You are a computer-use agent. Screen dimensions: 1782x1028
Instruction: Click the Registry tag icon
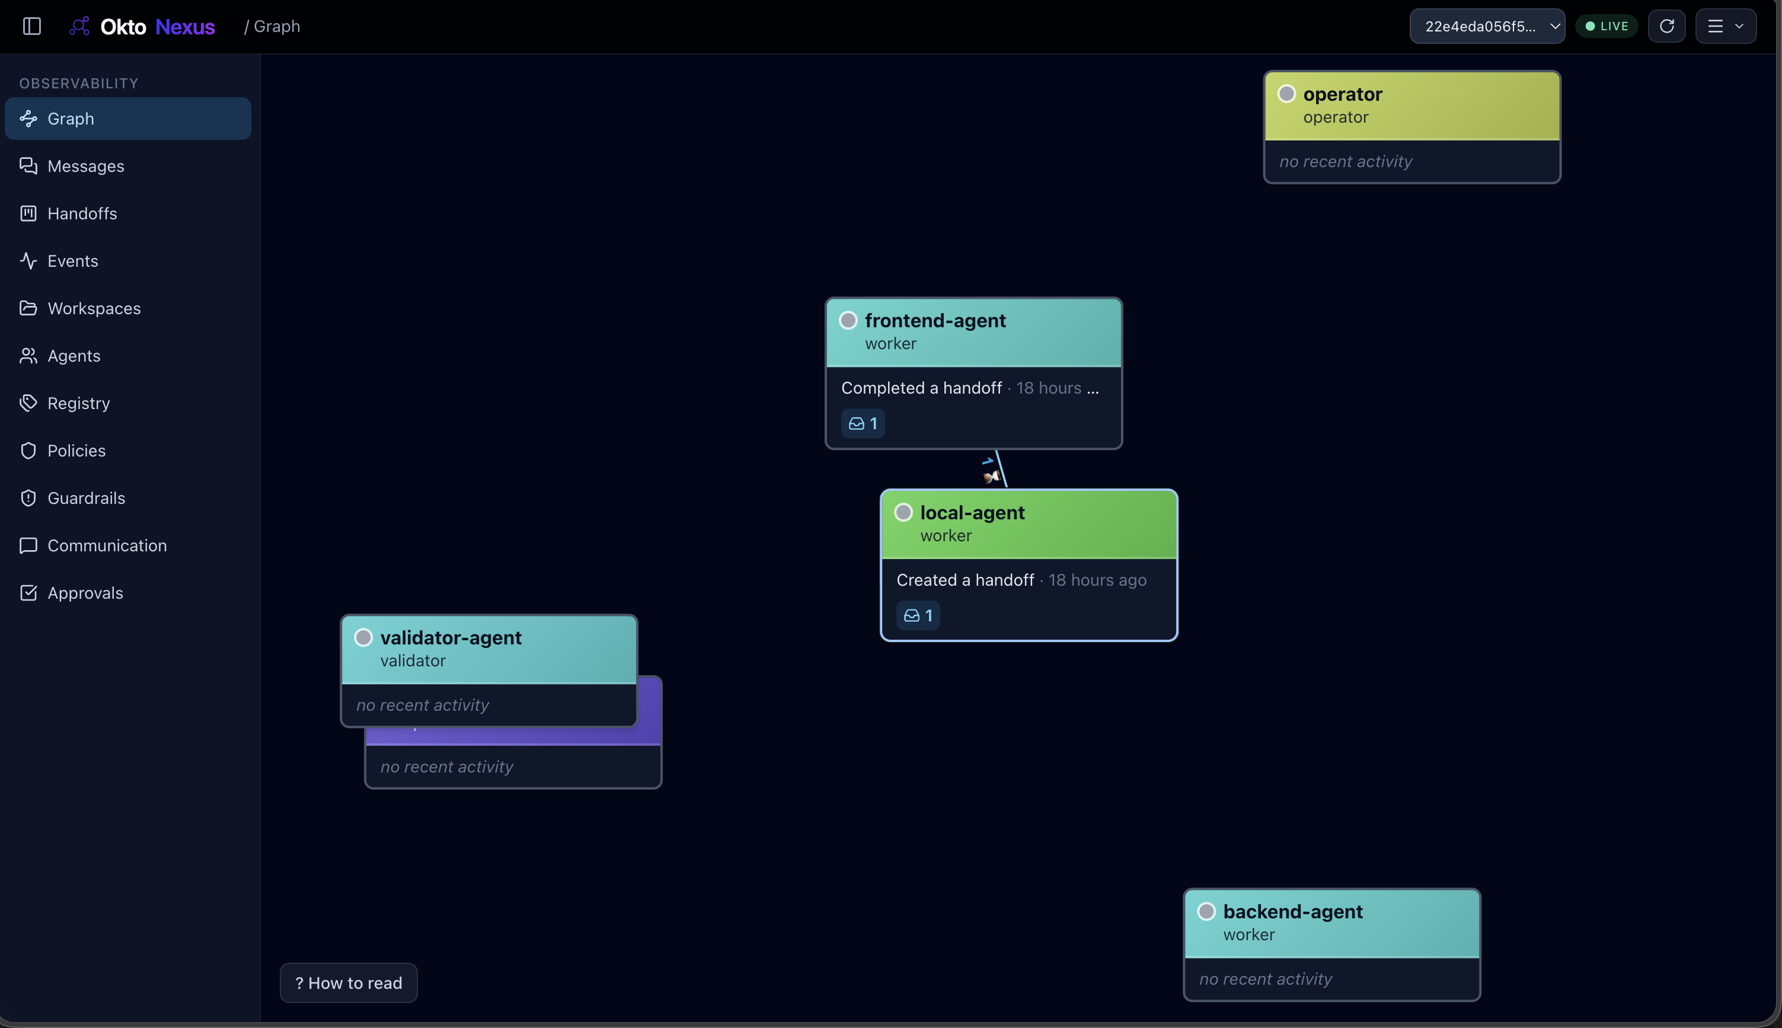tap(28, 403)
